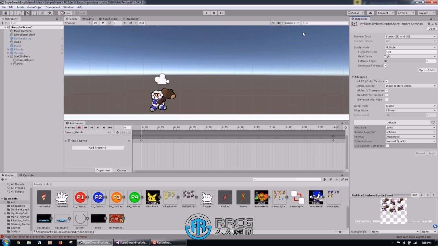The width and height of the screenshot is (438, 246).
Task: Select the Hand tool in toolbar
Action: pos(5,13)
